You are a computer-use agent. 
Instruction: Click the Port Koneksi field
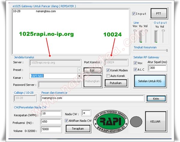[x=116, y=62]
